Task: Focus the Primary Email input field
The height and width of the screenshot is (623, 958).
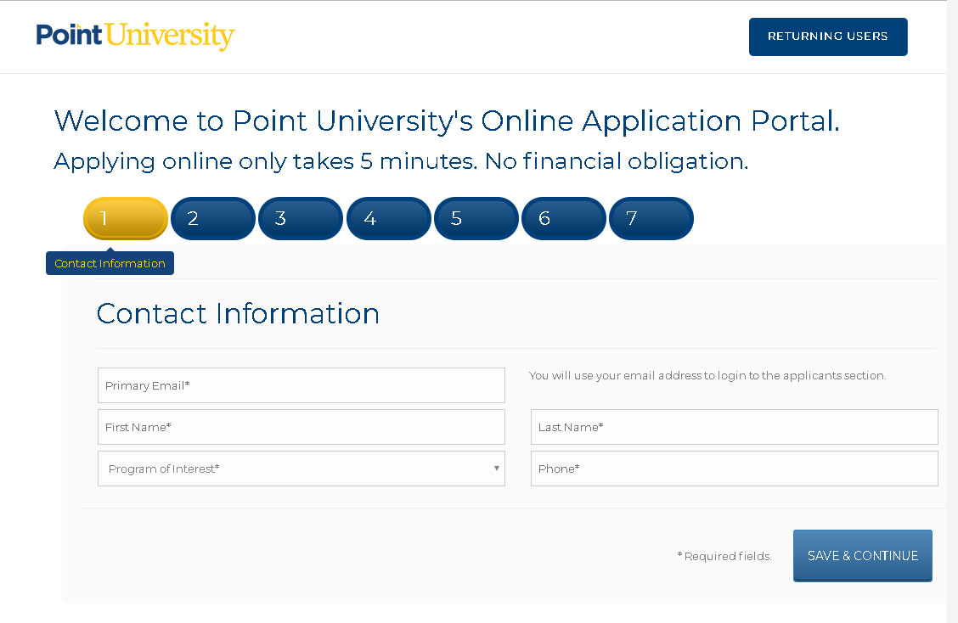Action: click(301, 385)
